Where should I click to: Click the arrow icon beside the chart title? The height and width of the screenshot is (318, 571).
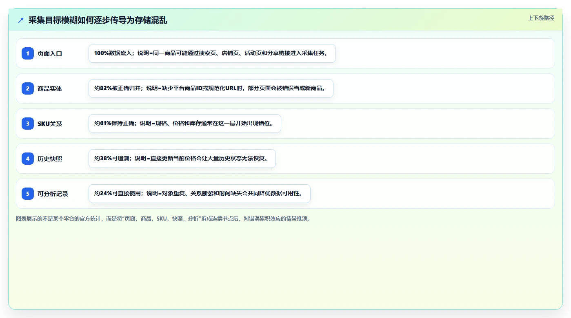21,20
